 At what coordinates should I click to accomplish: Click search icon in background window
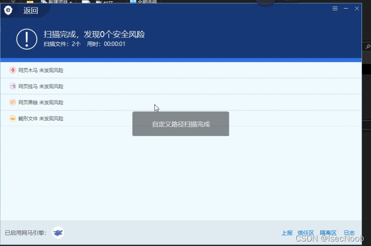click(368, 46)
